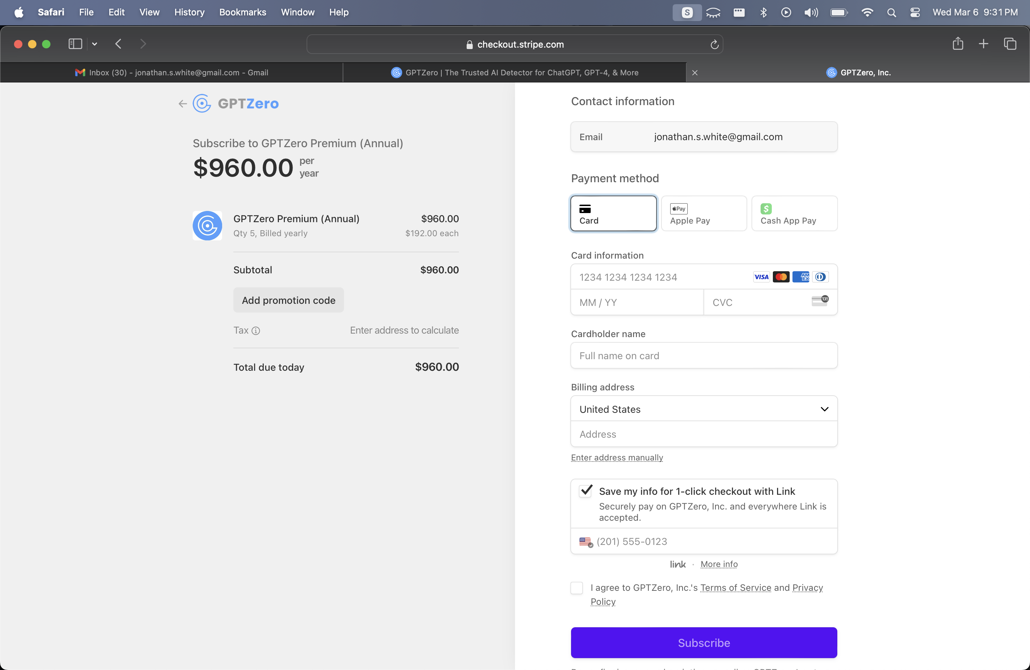The height and width of the screenshot is (670, 1030).
Task: Click the Mastercard brand icon
Action: pyautogui.click(x=781, y=277)
